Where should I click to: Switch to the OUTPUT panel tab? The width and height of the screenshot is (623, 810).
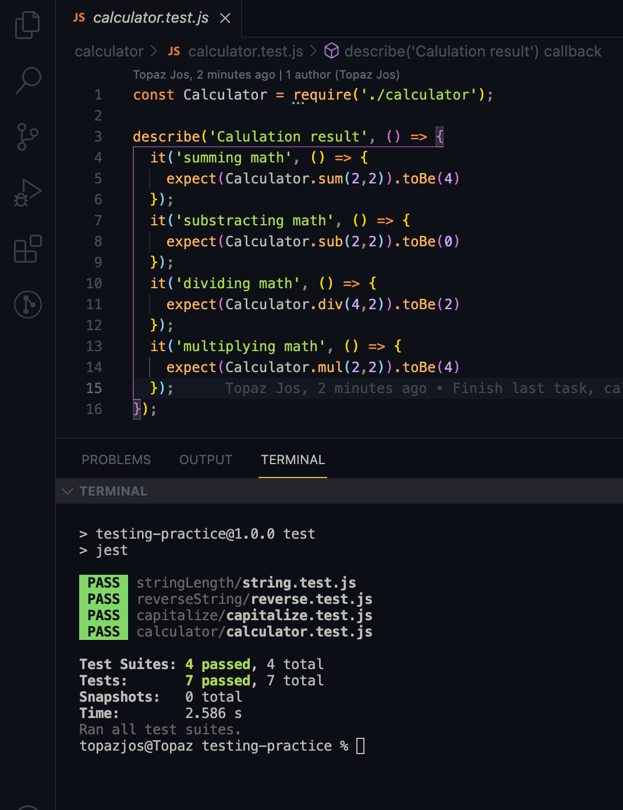[206, 460]
